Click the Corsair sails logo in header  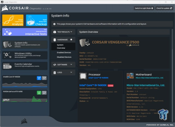(x=5, y=8)
